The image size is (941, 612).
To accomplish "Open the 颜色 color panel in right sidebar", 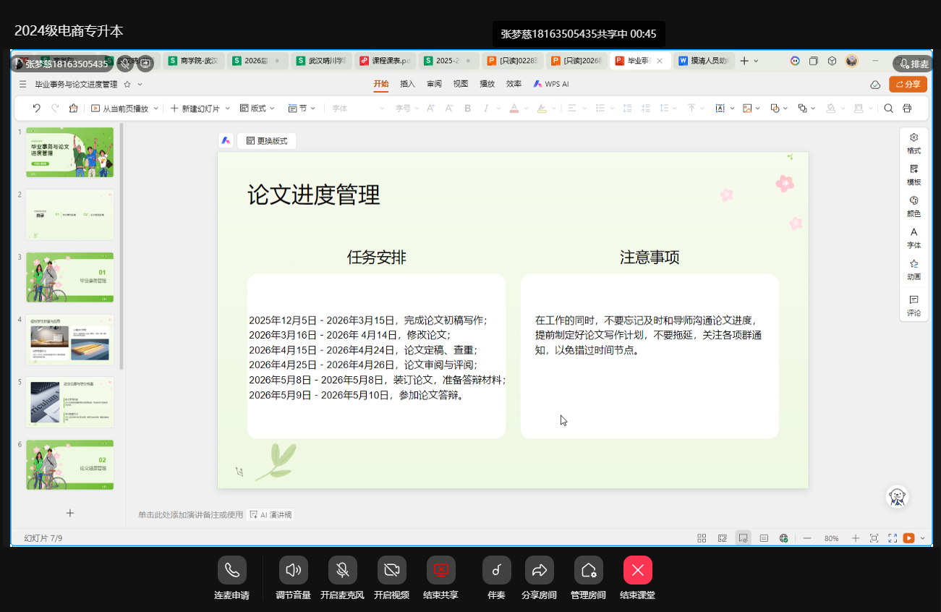I will pos(914,205).
